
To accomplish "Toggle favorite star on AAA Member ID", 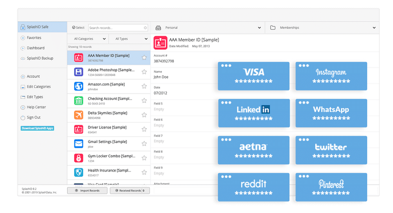I will coord(144,57).
